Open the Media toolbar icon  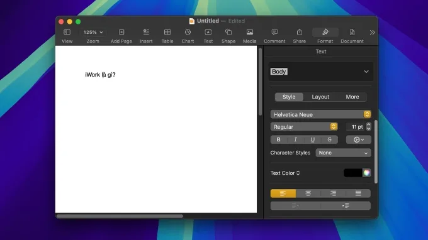(x=249, y=32)
